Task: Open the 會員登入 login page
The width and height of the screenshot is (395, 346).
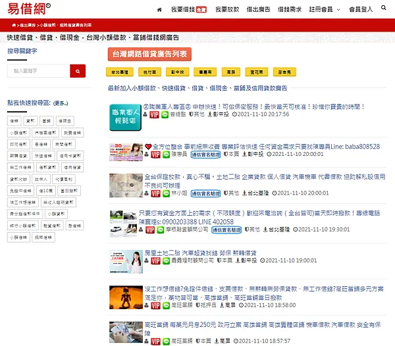Action: pyautogui.click(x=361, y=10)
